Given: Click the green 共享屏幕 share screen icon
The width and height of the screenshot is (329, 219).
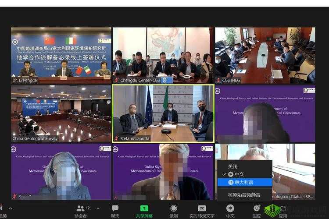Looking at the screenshot, I should tap(144, 211).
